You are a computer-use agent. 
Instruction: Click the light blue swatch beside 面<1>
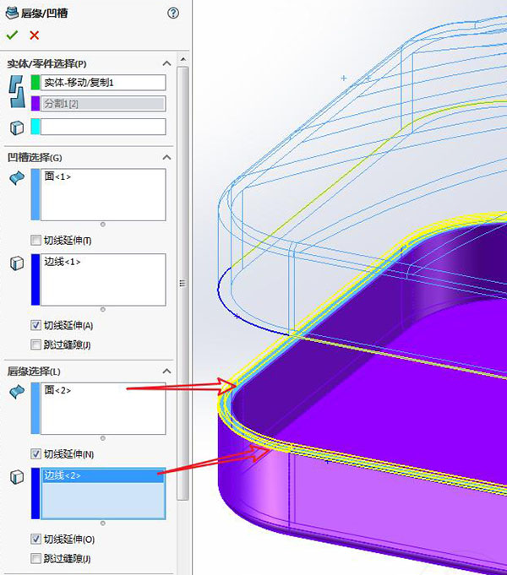[x=35, y=194]
